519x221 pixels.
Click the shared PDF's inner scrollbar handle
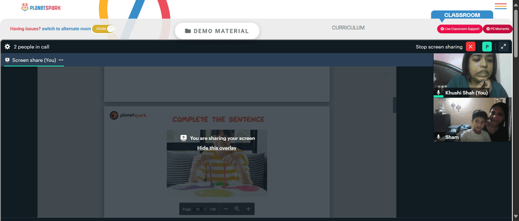[x=394, y=105]
